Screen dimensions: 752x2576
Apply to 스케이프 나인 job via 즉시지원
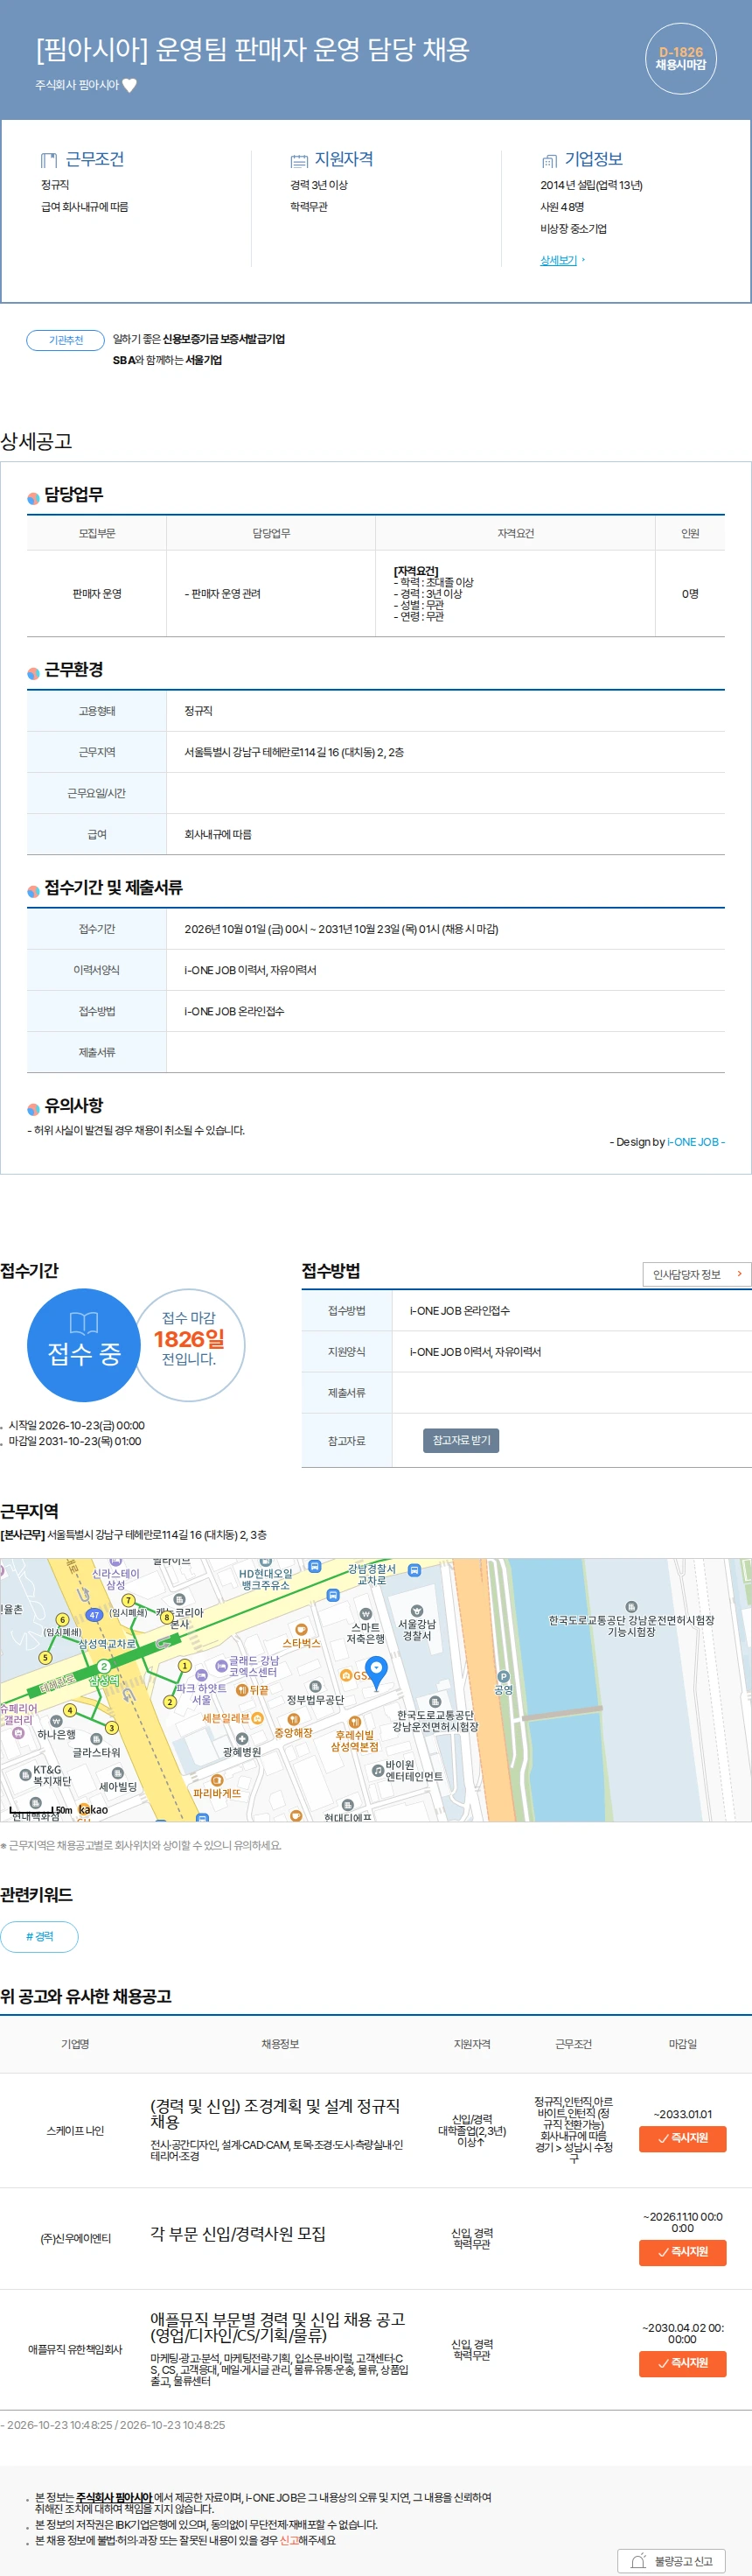tap(682, 2138)
